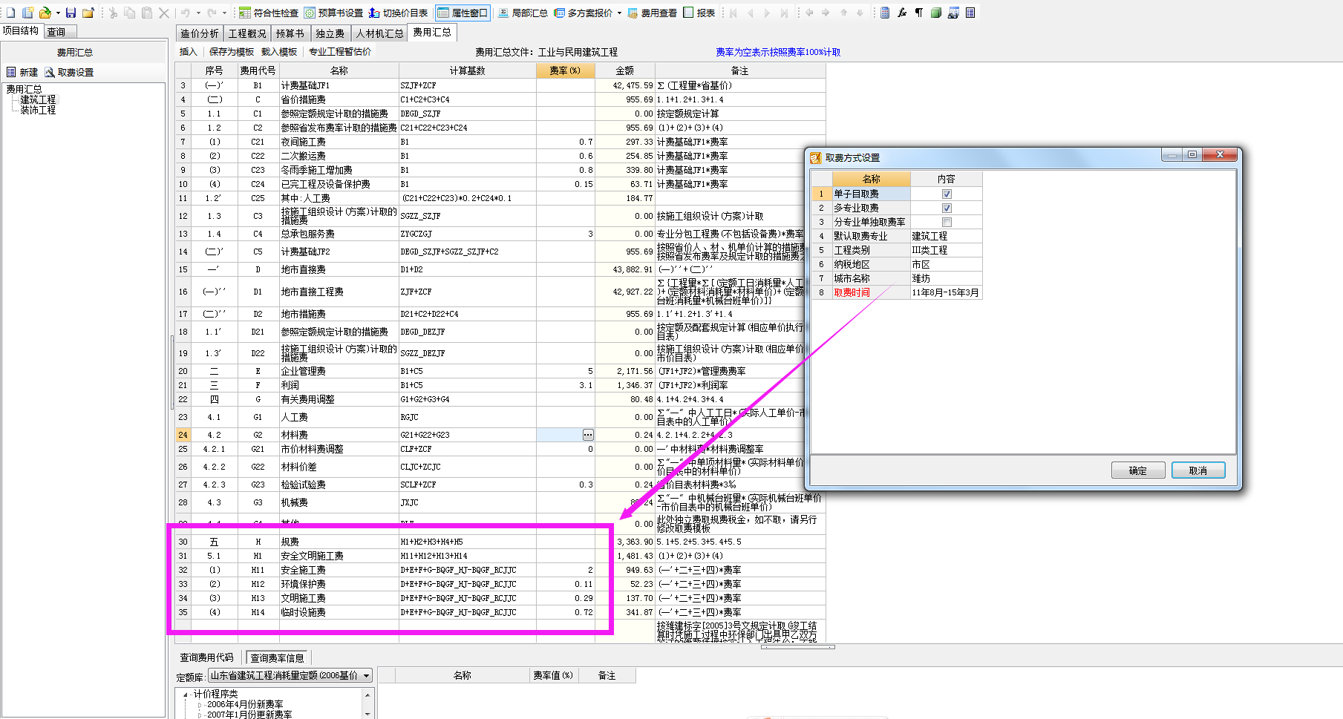Click the move-down arrow icon
1343x719 pixels.
tap(860, 13)
